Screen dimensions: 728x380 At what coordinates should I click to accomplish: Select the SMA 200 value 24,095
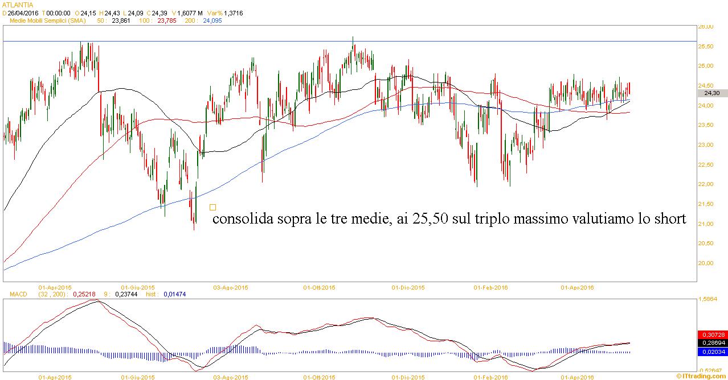212,20
